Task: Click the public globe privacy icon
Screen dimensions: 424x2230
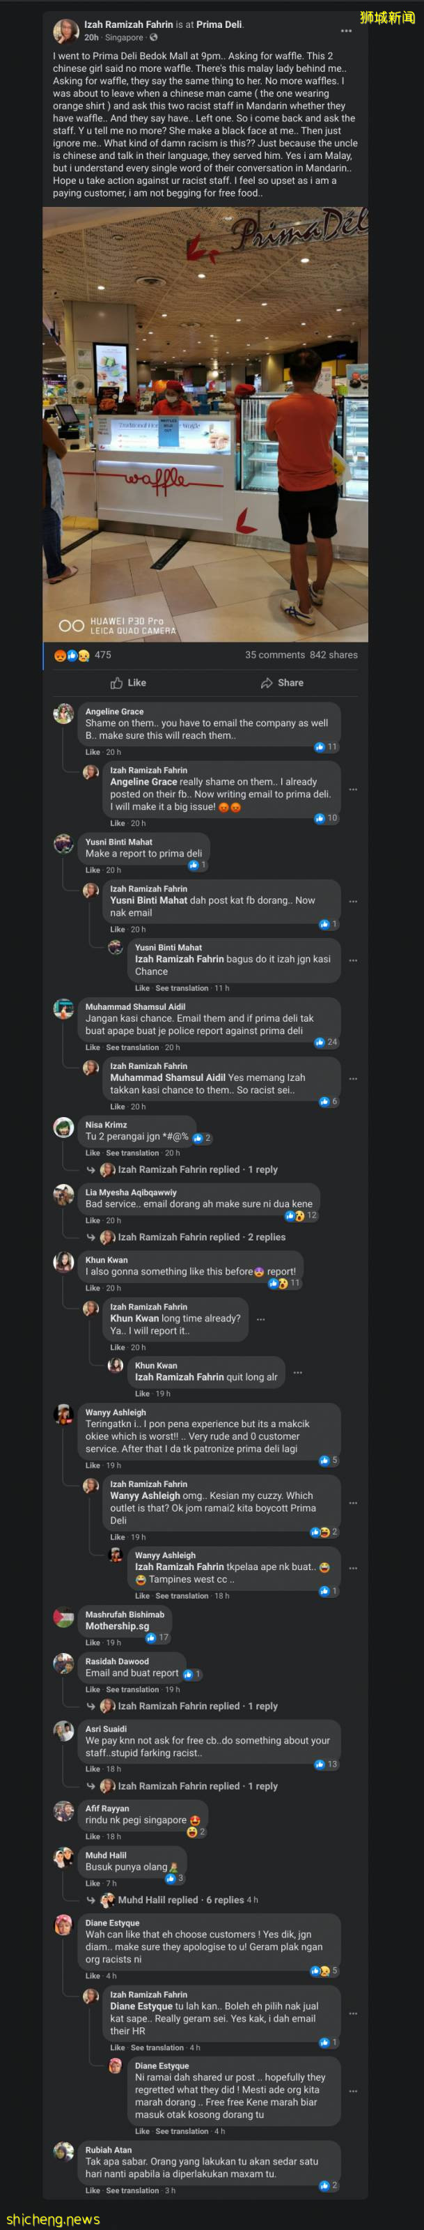Action: click(x=153, y=38)
